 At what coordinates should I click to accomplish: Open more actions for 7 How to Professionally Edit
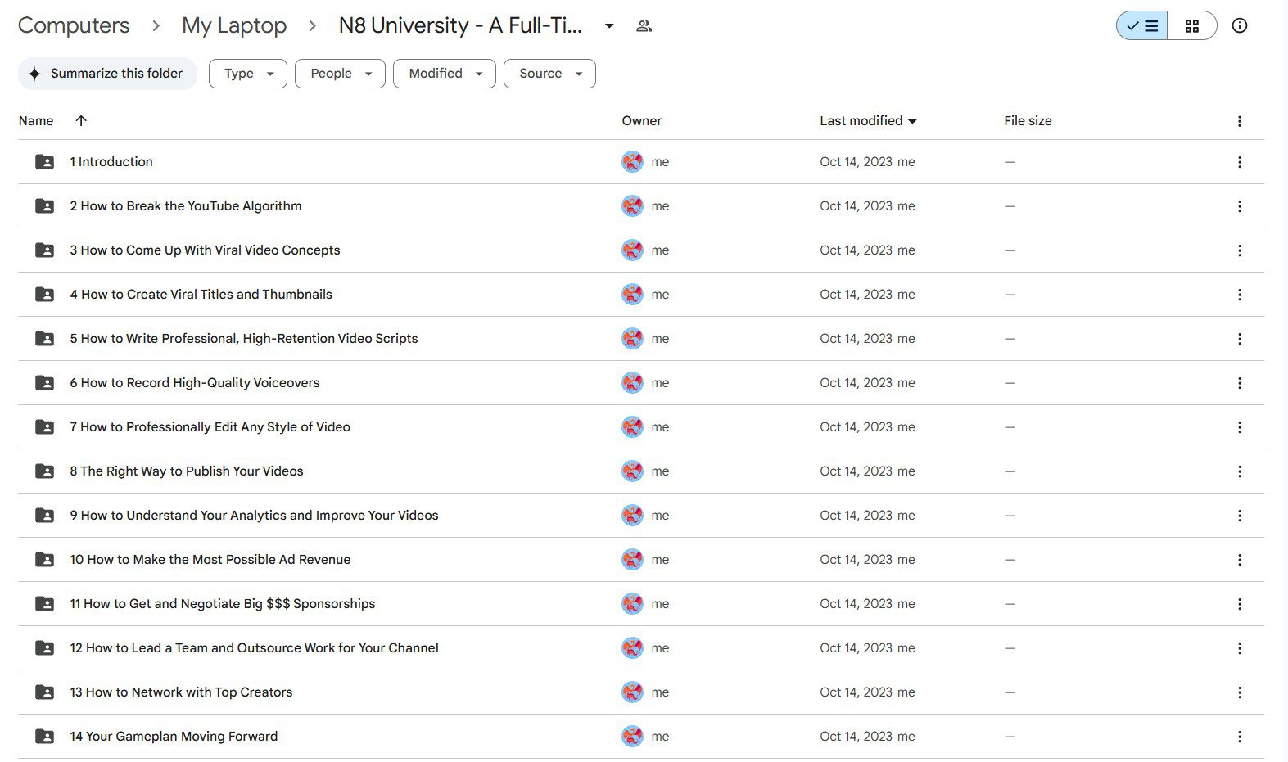(x=1240, y=427)
